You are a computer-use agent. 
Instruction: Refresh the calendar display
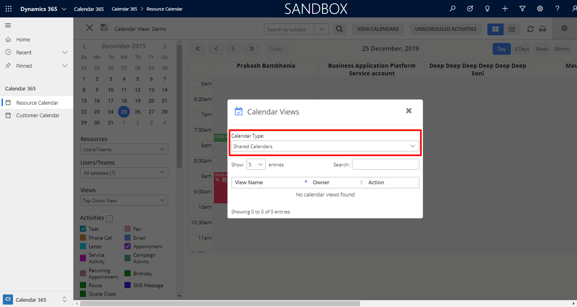(530, 29)
